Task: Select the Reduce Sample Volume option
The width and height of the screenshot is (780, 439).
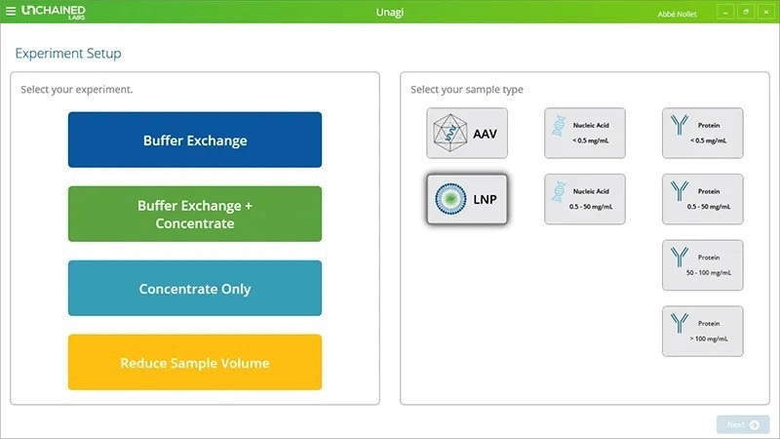Action: [x=195, y=363]
